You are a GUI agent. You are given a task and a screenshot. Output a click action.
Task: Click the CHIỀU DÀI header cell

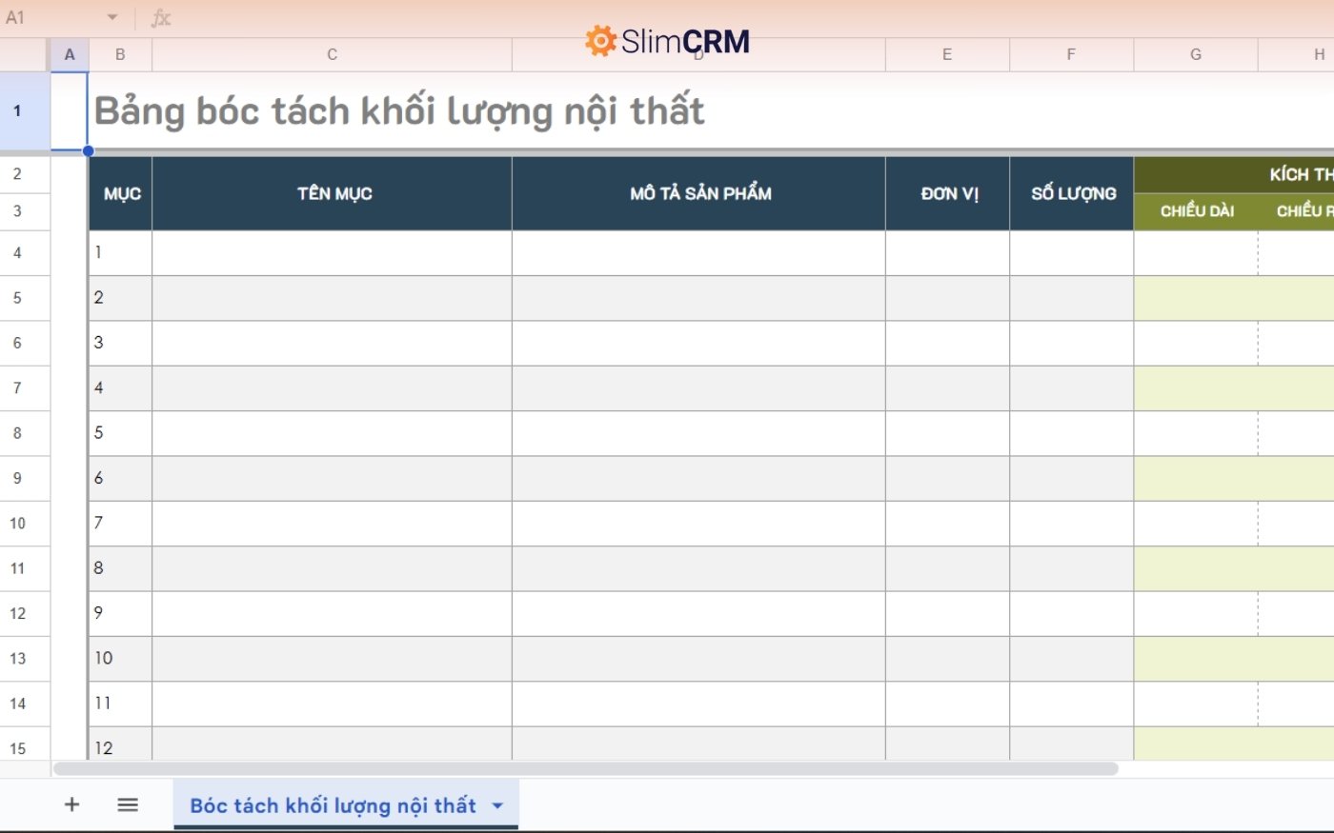tap(1197, 211)
